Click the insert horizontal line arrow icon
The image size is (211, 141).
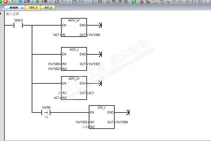point(179,1)
